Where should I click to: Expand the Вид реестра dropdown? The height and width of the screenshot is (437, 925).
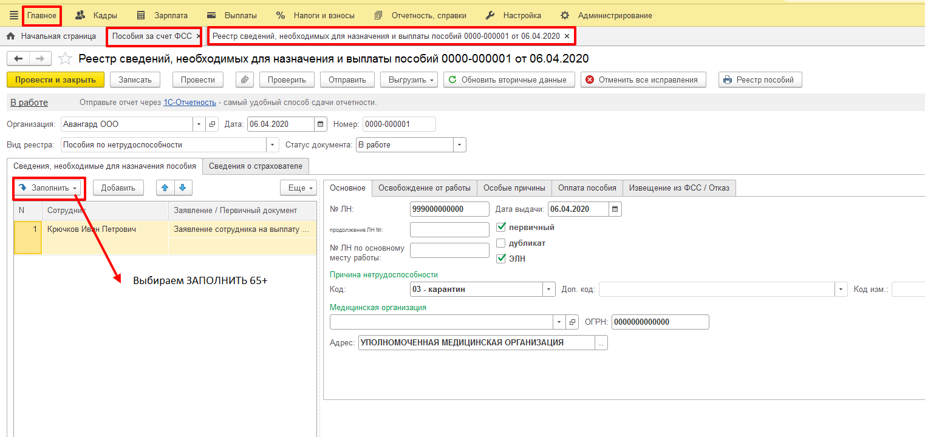[273, 145]
